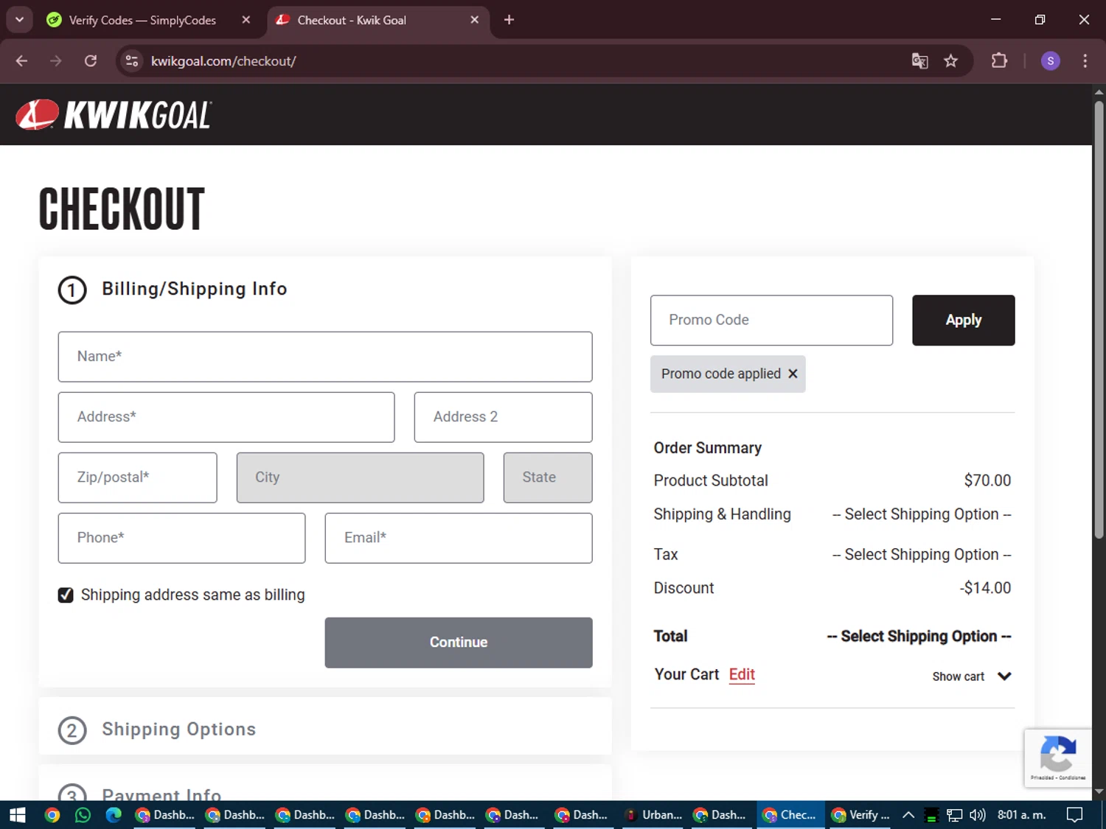Click the Chrome icon on taskbar
Screen dimensions: 1106x829
coord(52,815)
